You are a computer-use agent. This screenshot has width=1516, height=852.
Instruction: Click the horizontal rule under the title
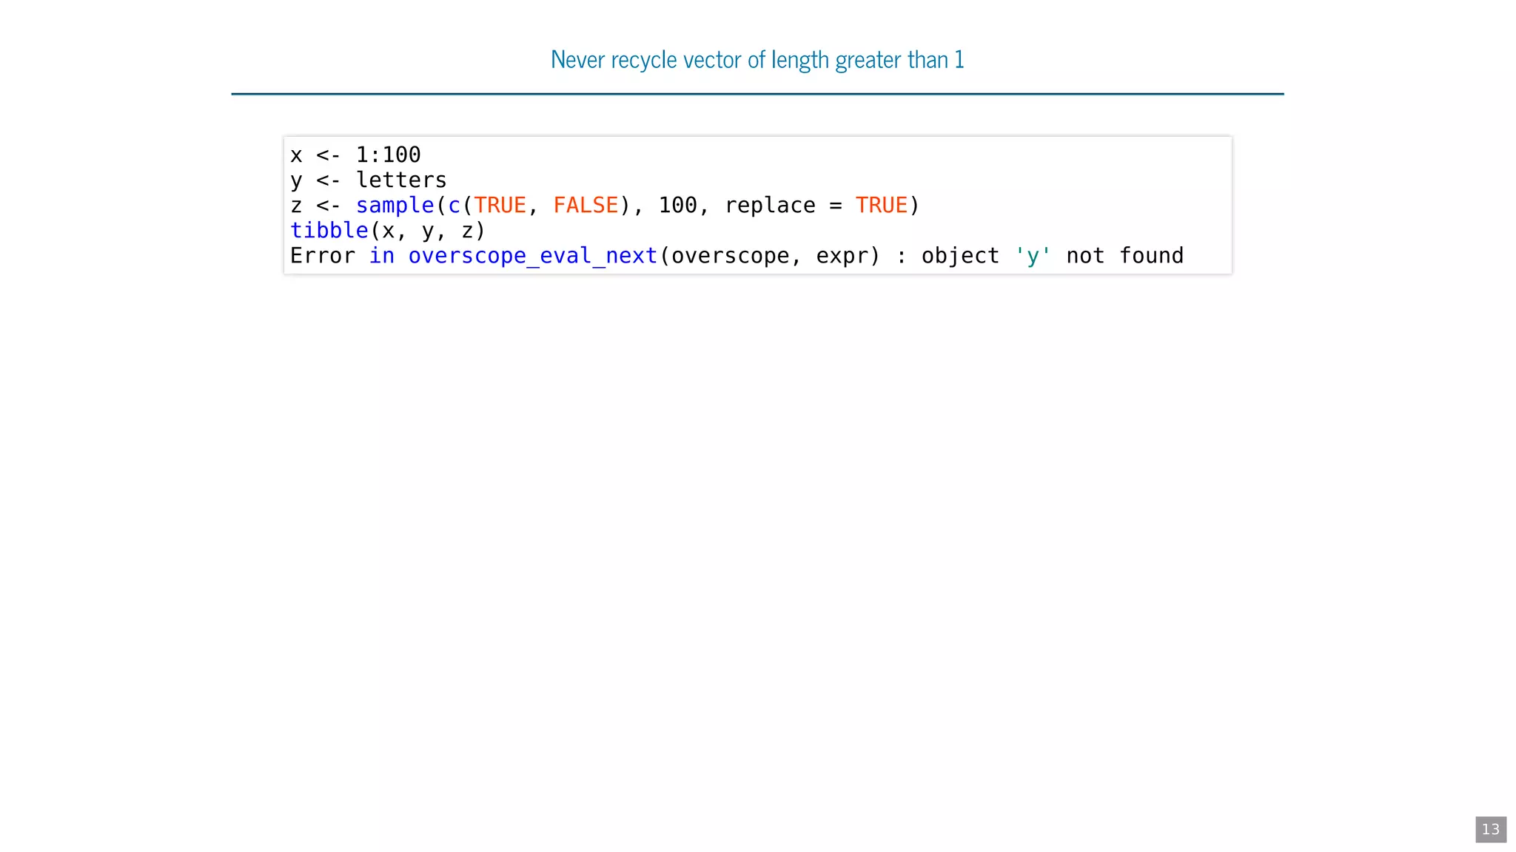(757, 94)
